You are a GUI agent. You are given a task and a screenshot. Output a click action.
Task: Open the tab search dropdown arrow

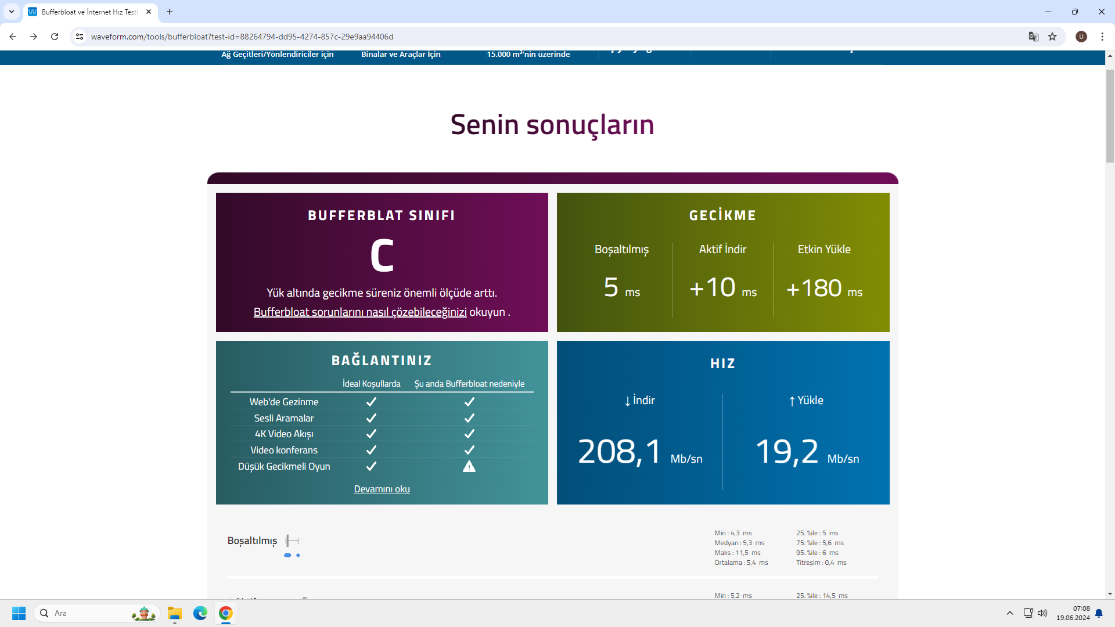pyautogui.click(x=12, y=12)
